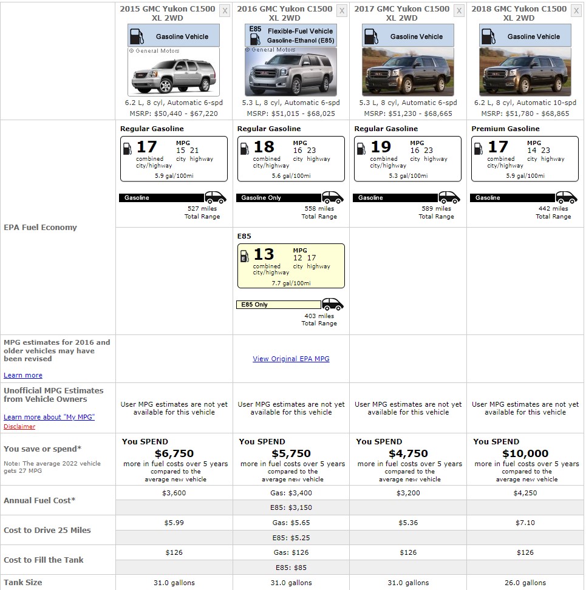This screenshot has width=586, height=590.
Task: Click the Annual Fuel Cost row label
Action: [39, 500]
